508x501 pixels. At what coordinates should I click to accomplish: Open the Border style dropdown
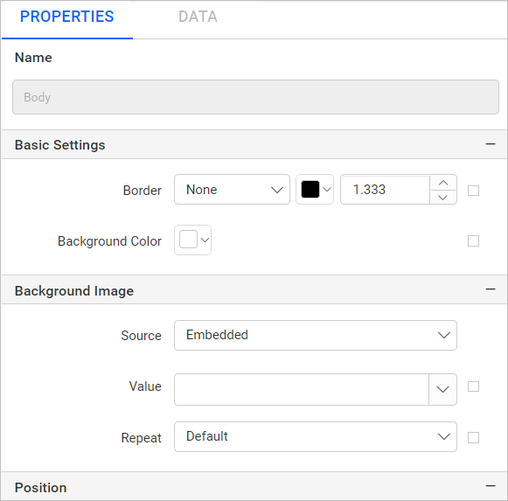click(232, 190)
